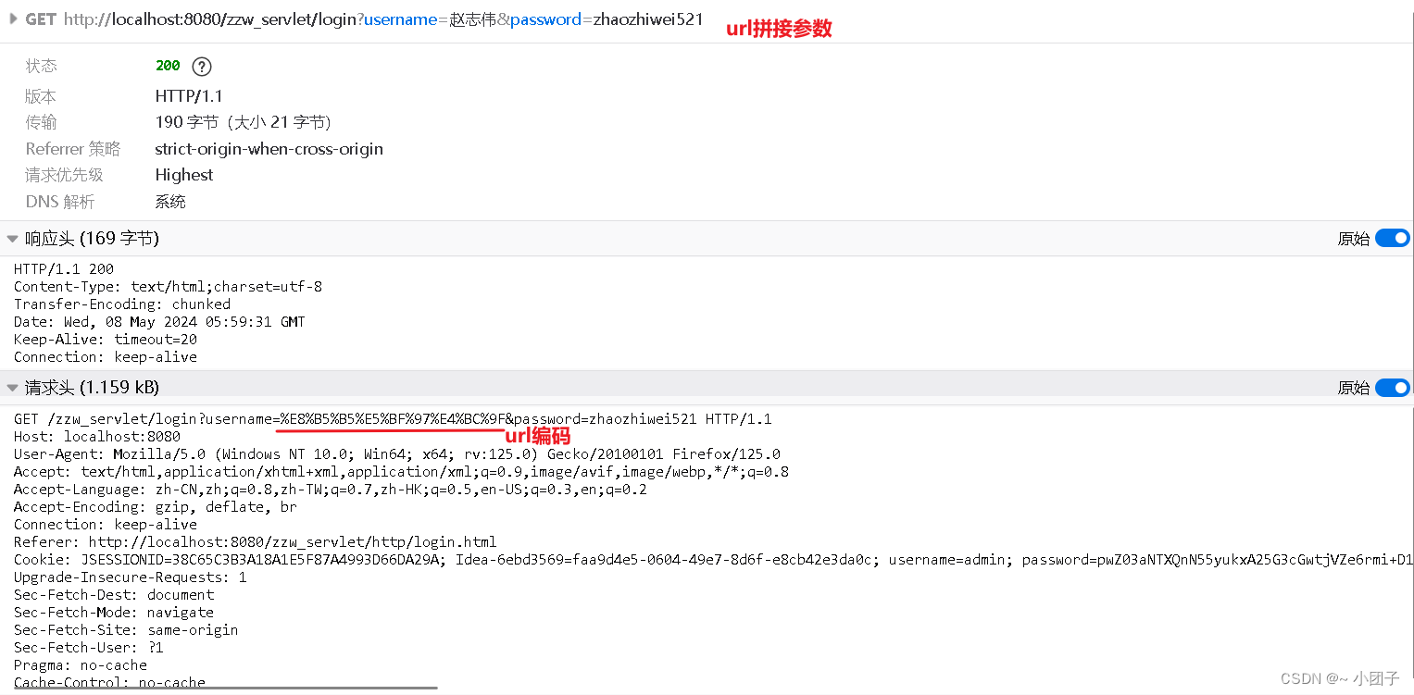1414x695 pixels.
Task: Click the Sec-Fetch-Mode: navigate line
Action: pos(114,613)
